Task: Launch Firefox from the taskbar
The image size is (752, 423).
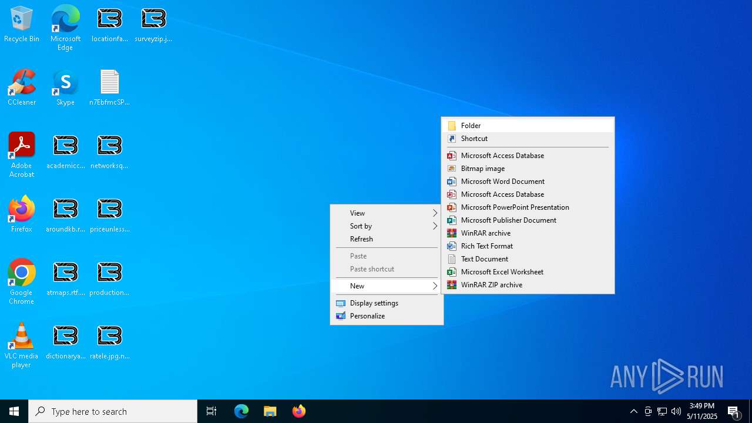Action: pos(298,411)
